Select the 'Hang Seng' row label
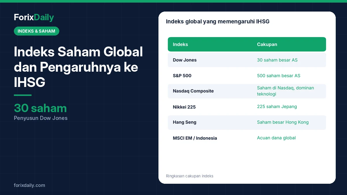The width and height of the screenshot is (347, 195). [x=184, y=122]
